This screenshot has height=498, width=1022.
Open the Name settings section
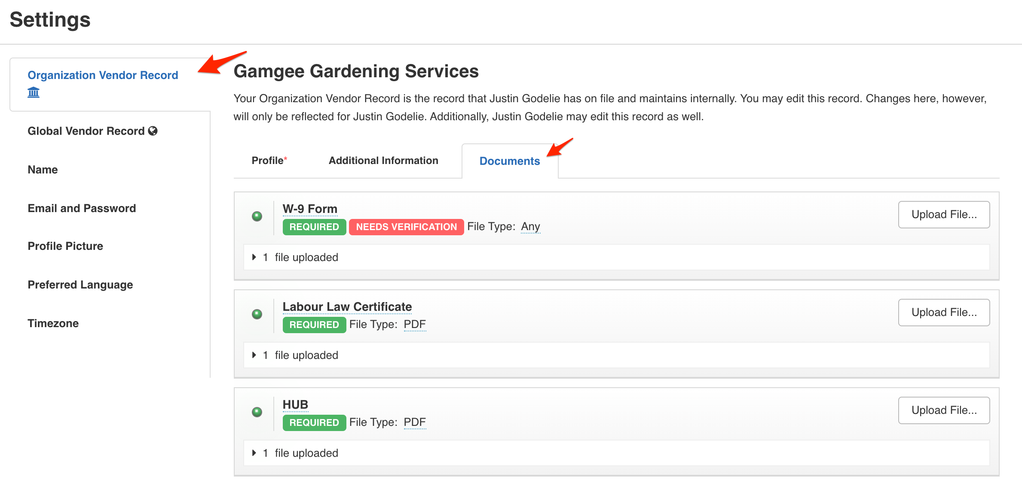pyautogui.click(x=43, y=170)
